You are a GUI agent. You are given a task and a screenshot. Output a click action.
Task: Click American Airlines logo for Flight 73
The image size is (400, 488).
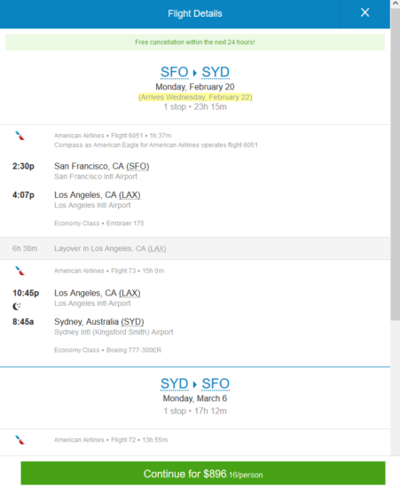tap(20, 271)
